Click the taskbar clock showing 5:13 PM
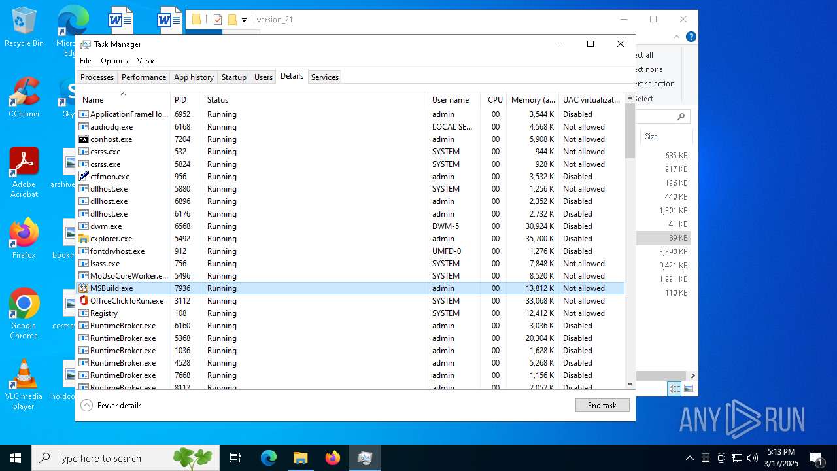 (x=781, y=458)
